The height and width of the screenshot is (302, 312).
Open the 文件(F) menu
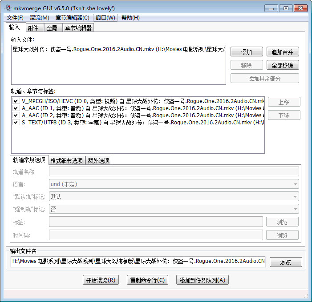pos(15,18)
